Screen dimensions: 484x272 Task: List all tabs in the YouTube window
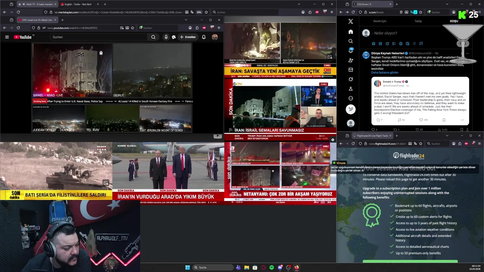click(186, 20)
